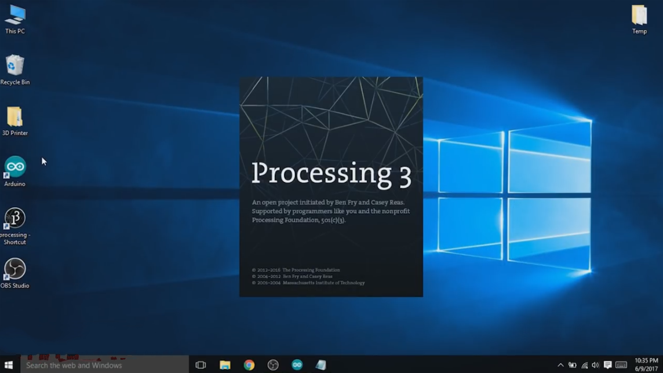Click the "Ben Fry and Casey Reas" copyright line
The width and height of the screenshot is (663, 373).
pos(307,276)
